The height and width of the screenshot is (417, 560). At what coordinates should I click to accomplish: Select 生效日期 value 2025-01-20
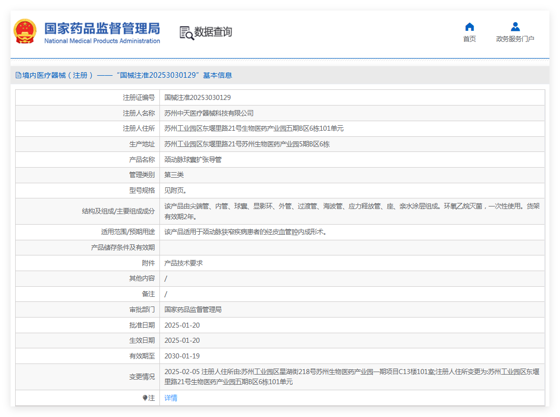click(182, 341)
